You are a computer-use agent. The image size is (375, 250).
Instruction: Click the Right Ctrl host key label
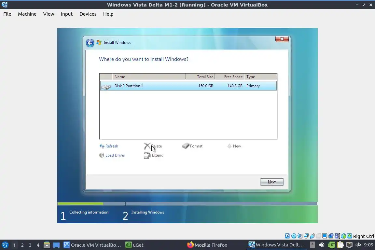click(x=364, y=236)
